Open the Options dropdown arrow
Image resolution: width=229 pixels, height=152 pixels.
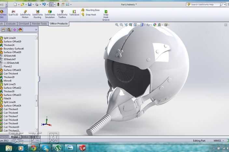71,5
